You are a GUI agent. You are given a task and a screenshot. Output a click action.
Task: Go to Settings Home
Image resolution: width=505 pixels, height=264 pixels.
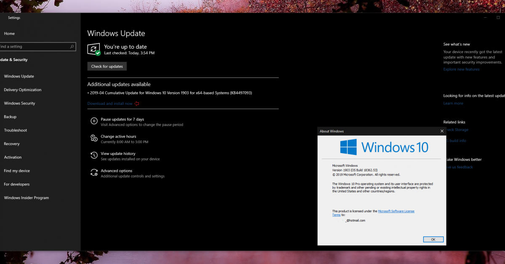click(9, 34)
